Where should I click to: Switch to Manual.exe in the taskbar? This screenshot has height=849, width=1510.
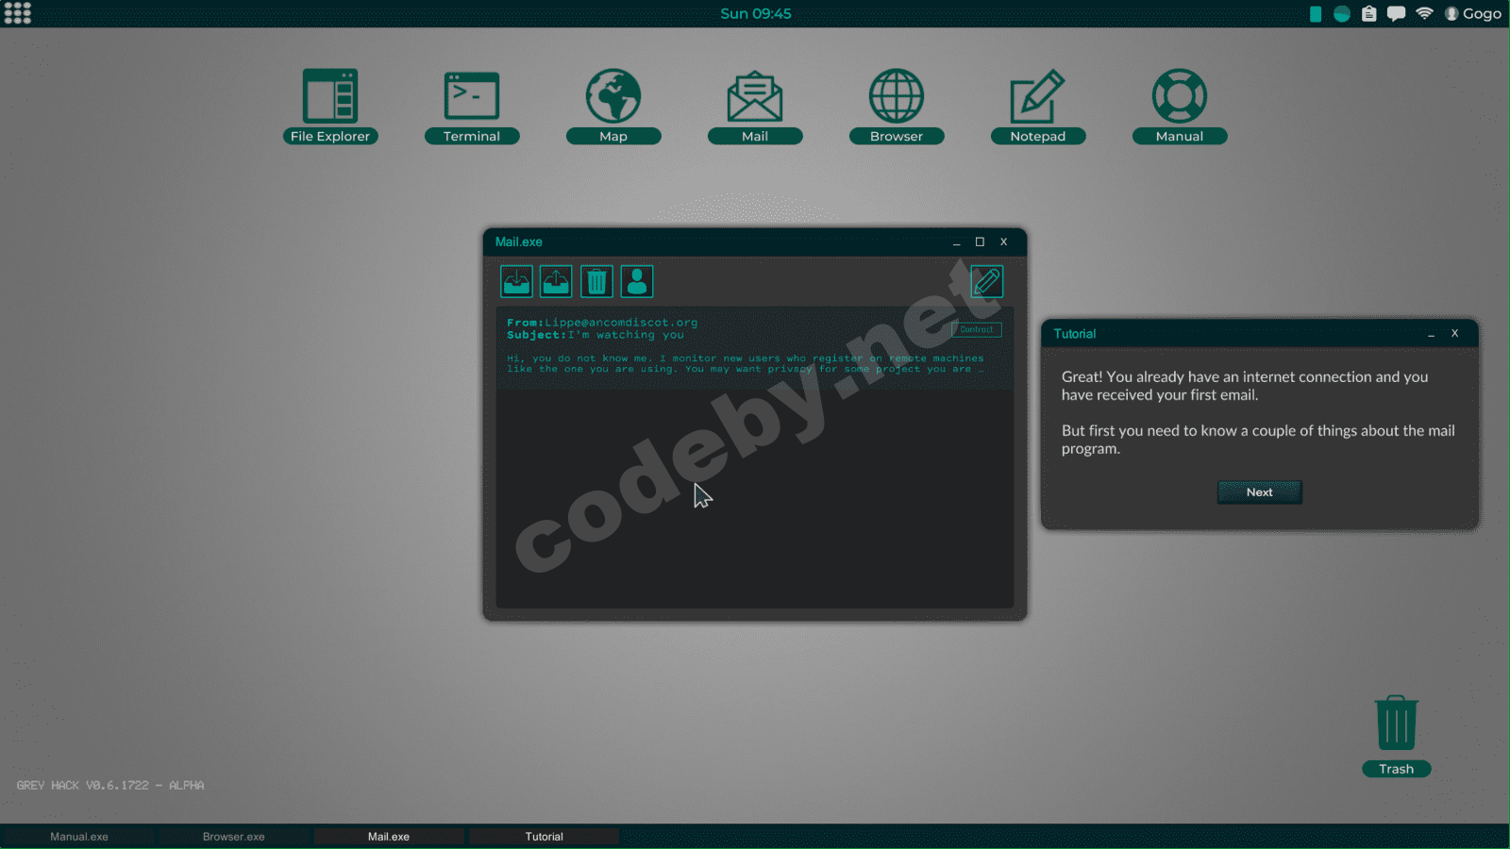pyautogui.click(x=79, y=837)
